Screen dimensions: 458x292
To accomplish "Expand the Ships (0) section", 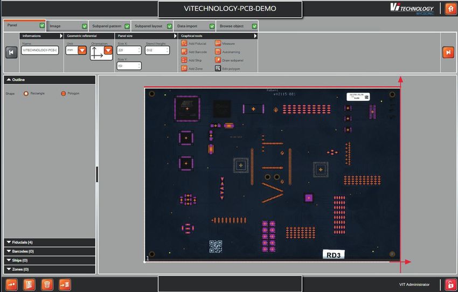I will coord(50,260).
